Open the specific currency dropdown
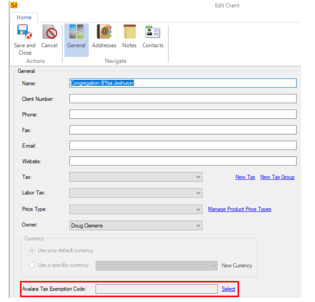This screenshot has width=315, height=302. (156, 266)
